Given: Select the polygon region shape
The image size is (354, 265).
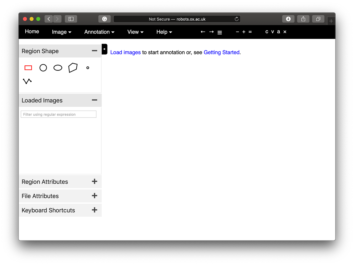Looking at the screenshot, I should tap(73, 68).
